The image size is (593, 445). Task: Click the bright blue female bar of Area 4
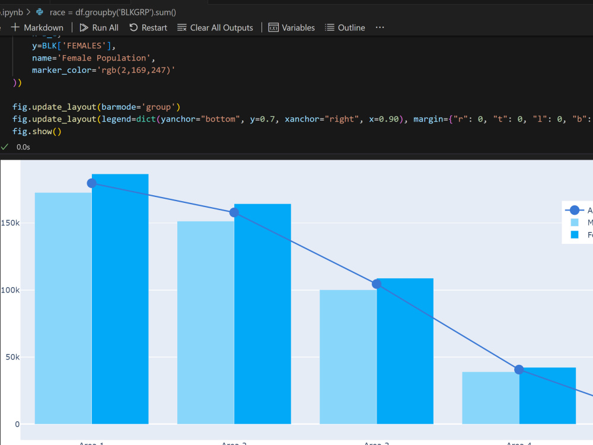click(x=547, y=396)
